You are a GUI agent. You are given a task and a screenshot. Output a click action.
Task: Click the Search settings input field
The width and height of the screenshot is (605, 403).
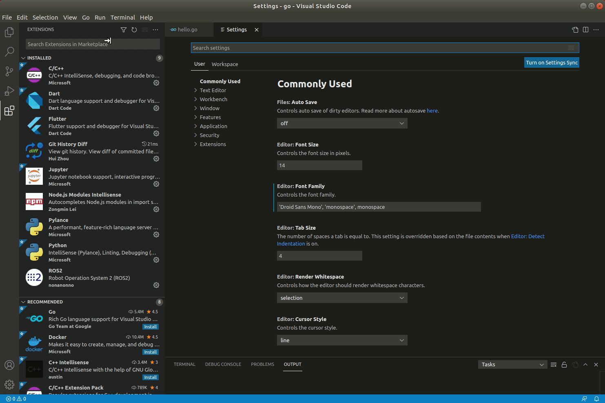[385, 48]
